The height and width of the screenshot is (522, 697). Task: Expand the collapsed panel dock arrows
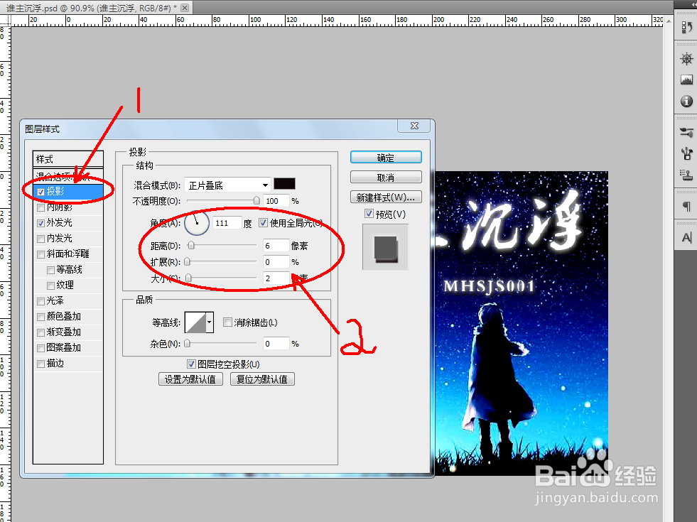(694, 4)
